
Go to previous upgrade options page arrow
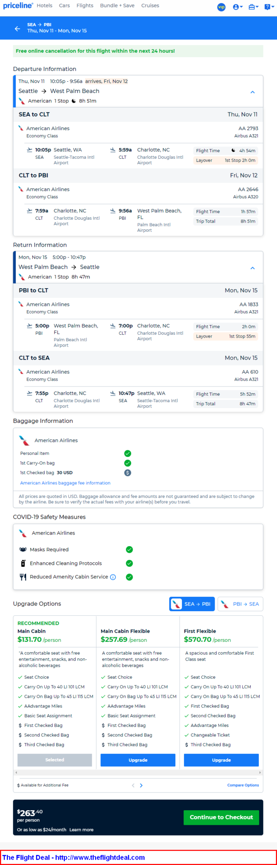click(x=133, y=785)
